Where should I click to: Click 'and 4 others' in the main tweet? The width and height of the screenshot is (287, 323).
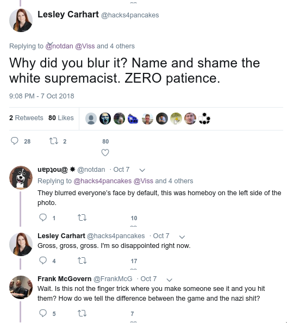point(115,46)
